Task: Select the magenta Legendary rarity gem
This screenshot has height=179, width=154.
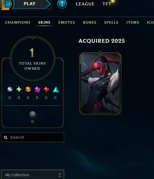Action: click(x=37, y=89)
